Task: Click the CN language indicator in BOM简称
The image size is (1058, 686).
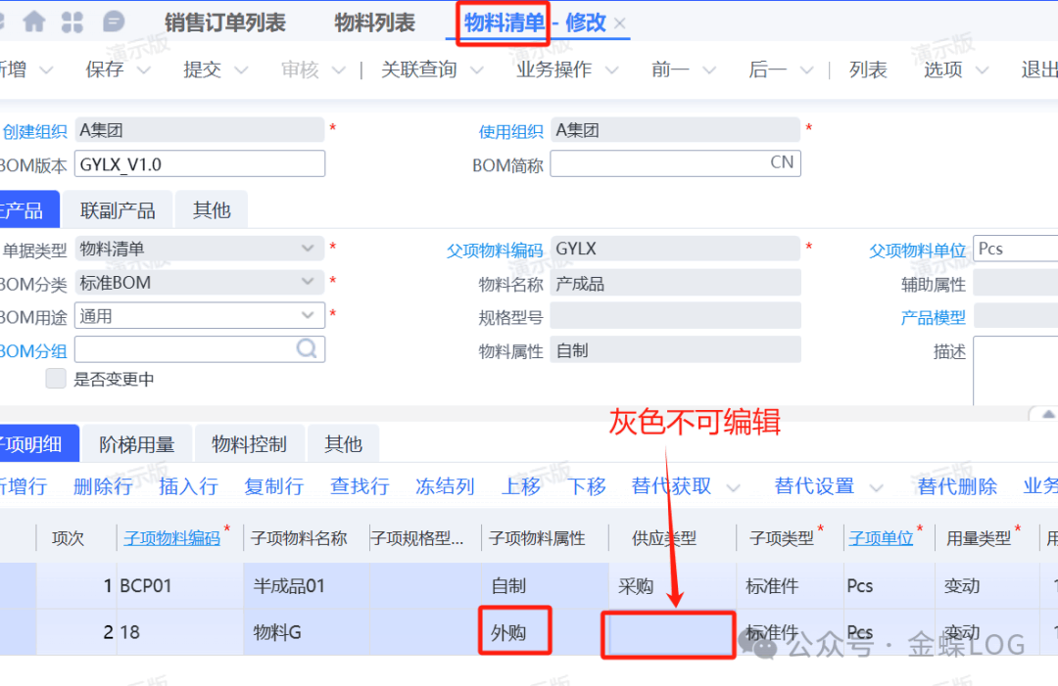Action: click(x=782, y=162)
